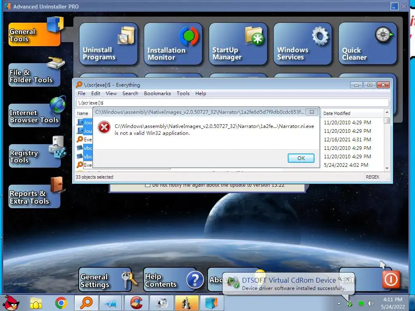Click the Everything search input field
The width and height of the screenshot is (415, 311).
click(232, 103)
